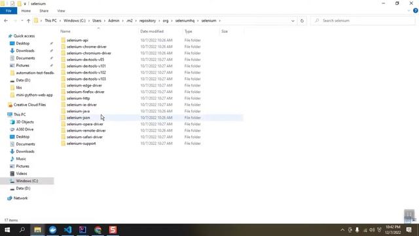
Task: Select the selenium-java folder icon
Action: tap(63, 111)
